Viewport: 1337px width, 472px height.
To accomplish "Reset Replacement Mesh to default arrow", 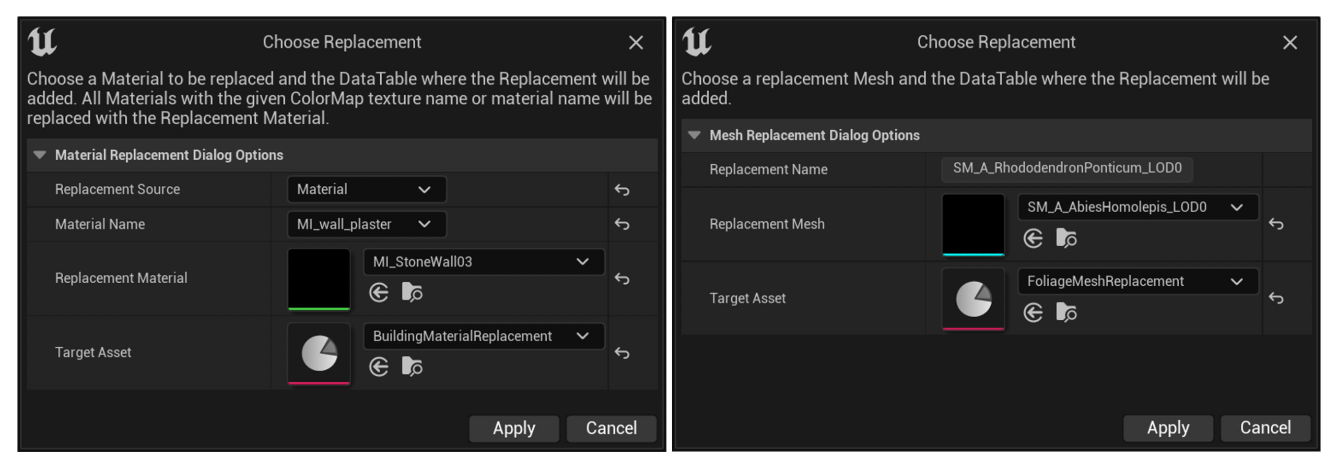I will [x=1276, y=224].
